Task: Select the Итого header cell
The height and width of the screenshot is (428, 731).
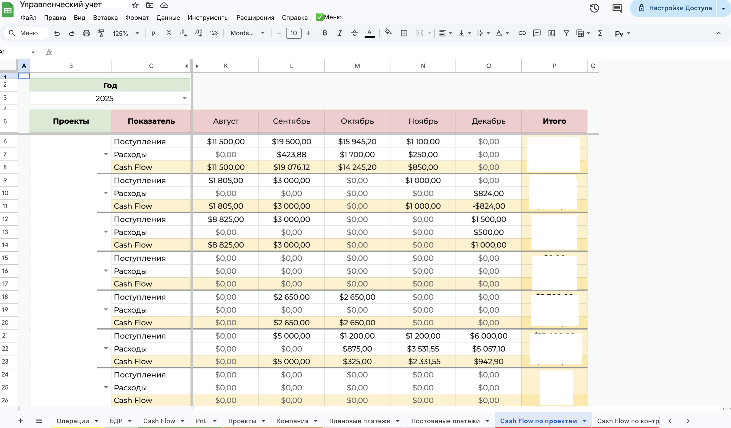Action: [554, 121]
